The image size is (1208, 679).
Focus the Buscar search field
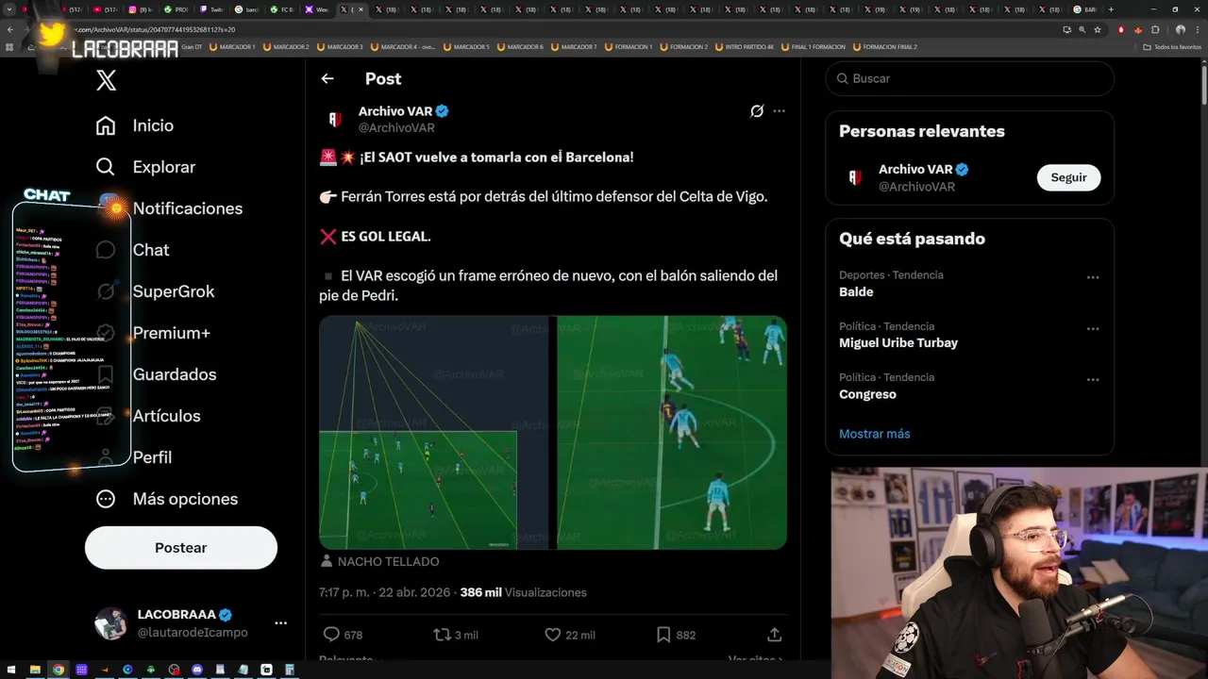[x=970, y=78]
